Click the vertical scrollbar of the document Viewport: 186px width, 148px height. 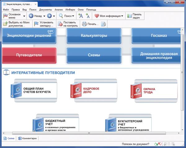(182, 93)
